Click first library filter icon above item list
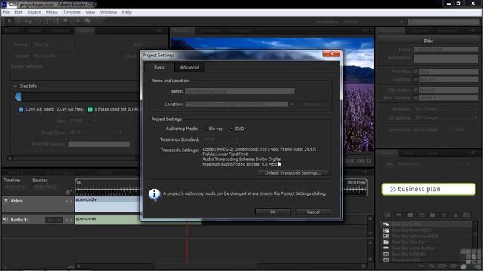The image size is (483, 271). coord(387,215)
